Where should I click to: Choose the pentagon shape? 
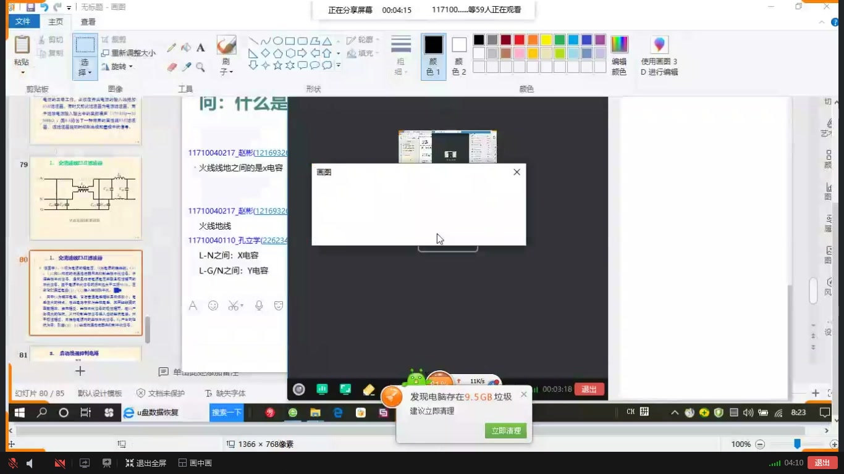coord(278,53)
